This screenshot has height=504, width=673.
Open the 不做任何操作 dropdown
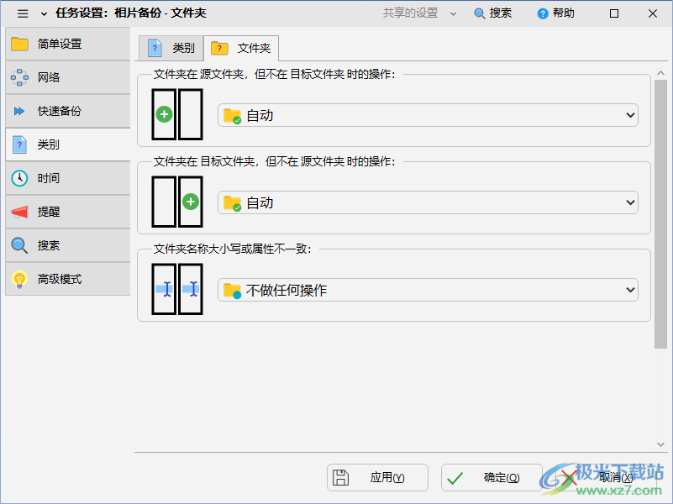[x=428, y=290]
